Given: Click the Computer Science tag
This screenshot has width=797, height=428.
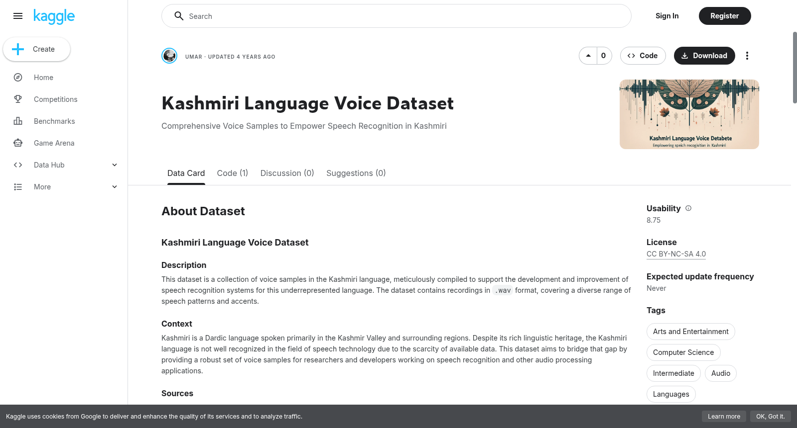Looking at the screenshot, I should pos(683,352).
